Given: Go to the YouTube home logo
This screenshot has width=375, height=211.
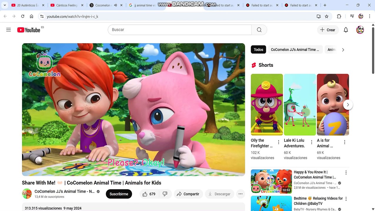Looking at the screenshot, I should (x=29, y=30).
